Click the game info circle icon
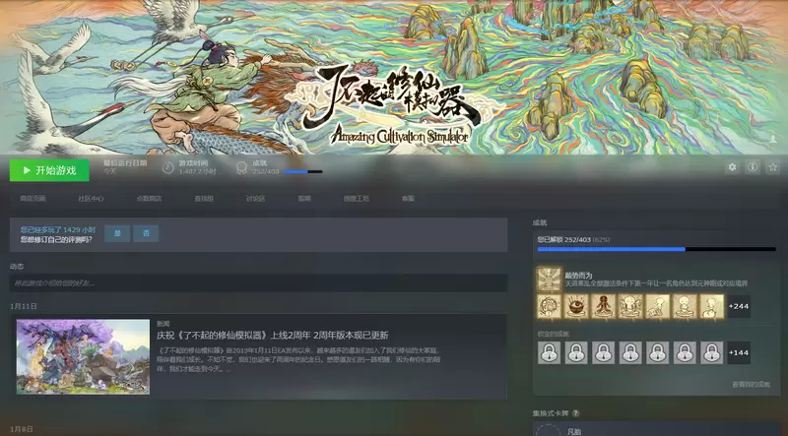The height and width of the screenshot is (436, 788). 753,167
